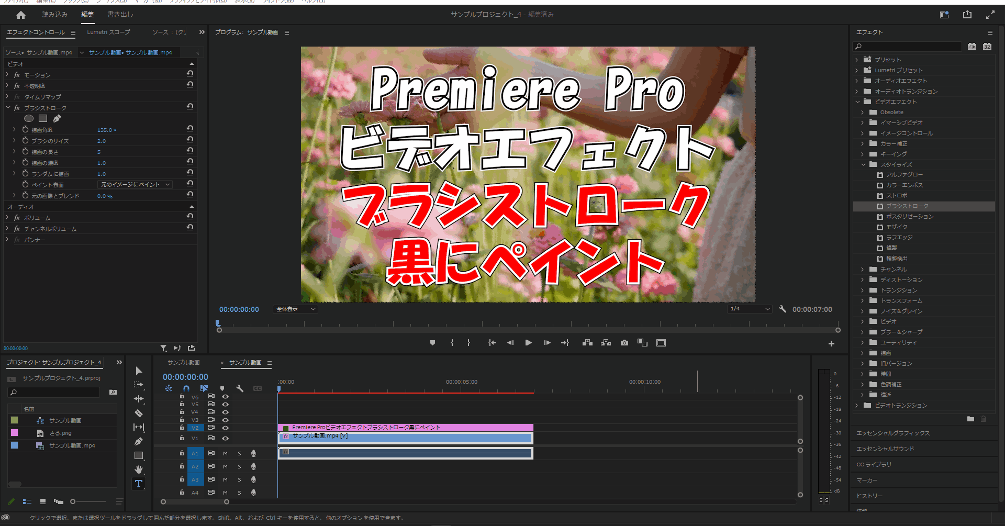This screenshot has width=1005, height=526.
Task: Open the 全体表示 zoom level dropdown
Action: click(x=296, y=309)
